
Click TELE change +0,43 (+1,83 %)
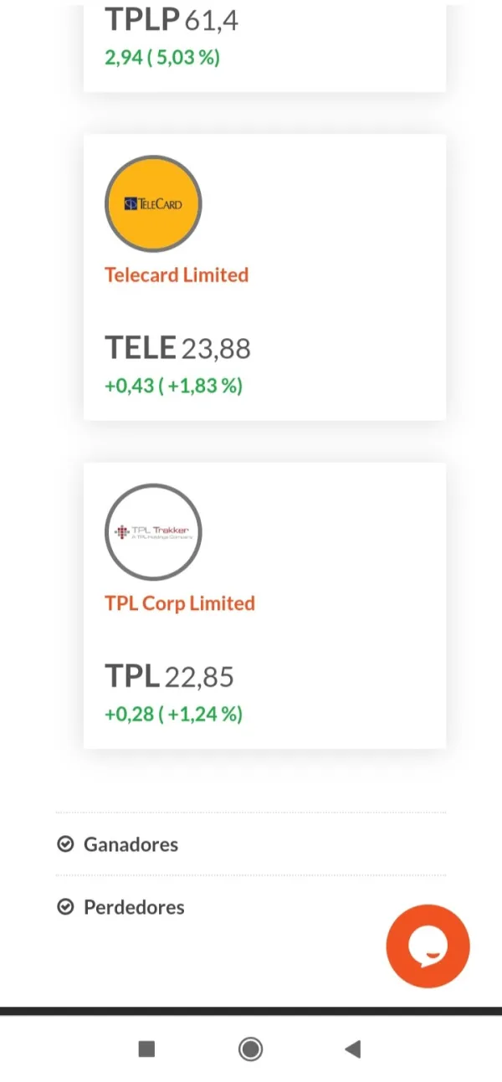(x=173, y=386)
